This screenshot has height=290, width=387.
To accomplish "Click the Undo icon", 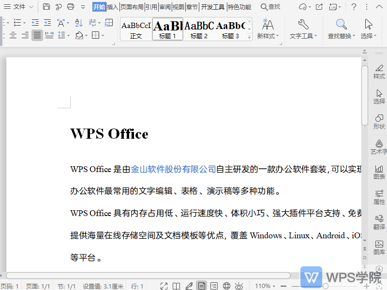I will (x=59, y=6).
